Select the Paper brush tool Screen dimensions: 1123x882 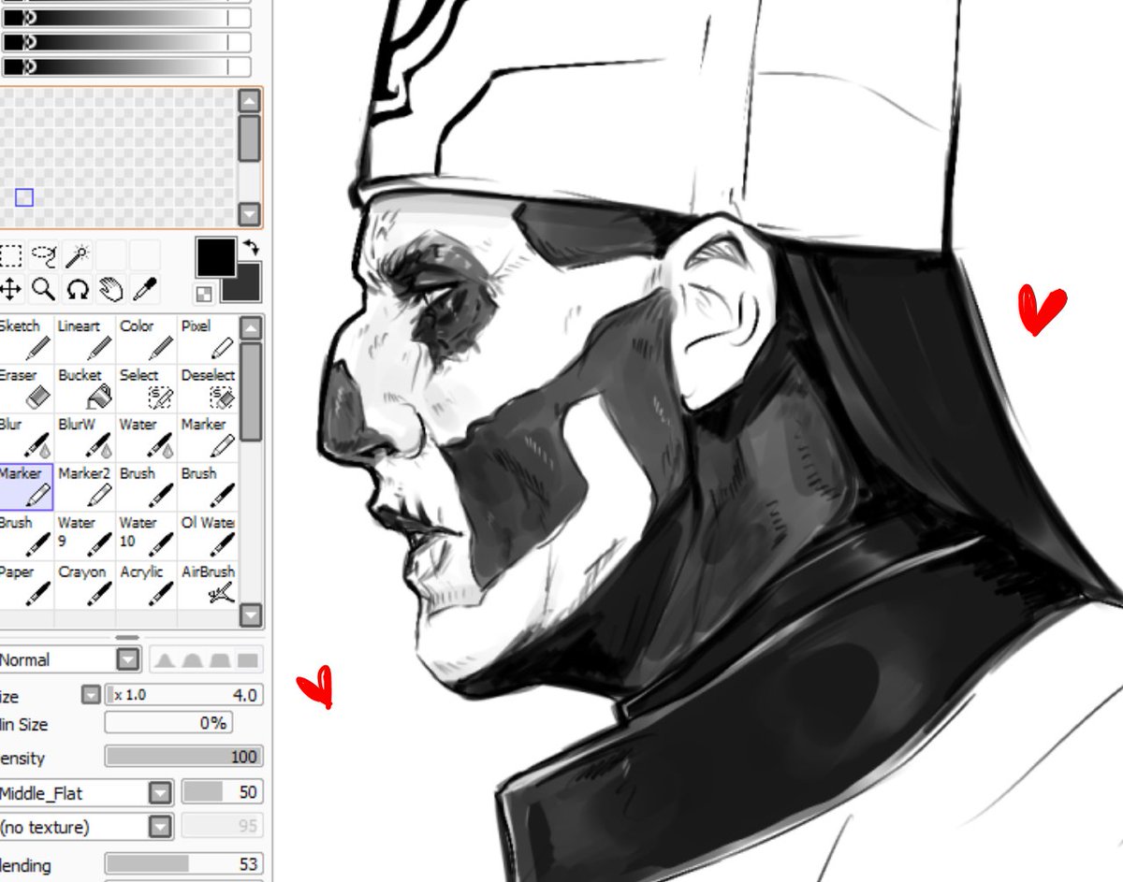tap(25, 586)
